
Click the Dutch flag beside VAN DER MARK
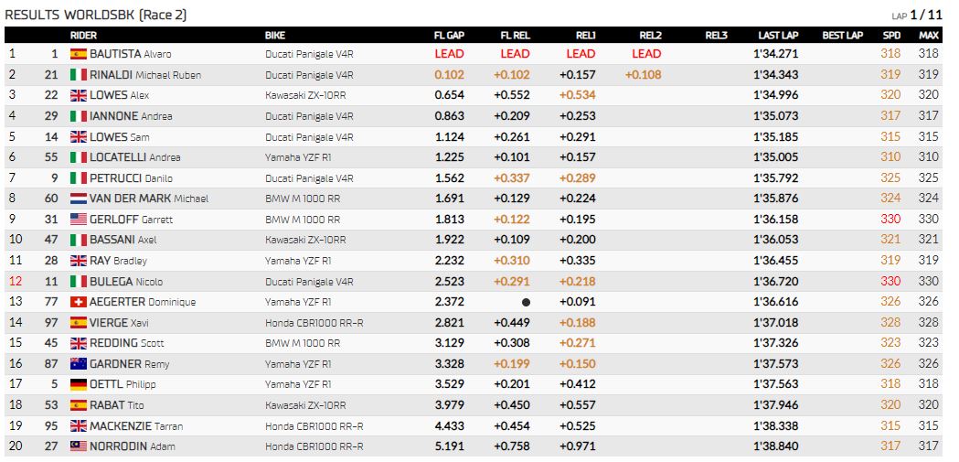click(79, 199)
